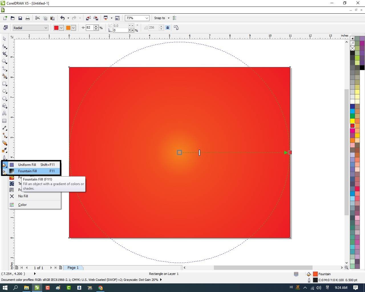The width and height of the screenshot is (365, 292).
Task: Click the yellow swatch in the palette
Action: coord(352,121)
